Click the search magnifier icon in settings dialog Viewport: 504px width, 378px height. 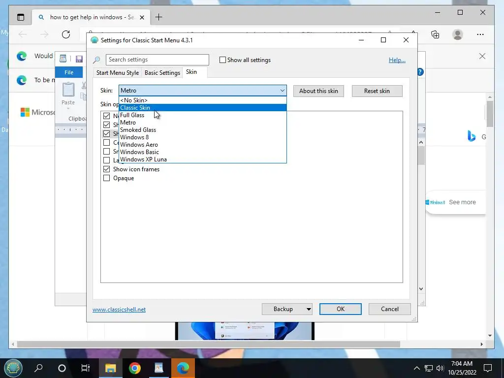96,60
